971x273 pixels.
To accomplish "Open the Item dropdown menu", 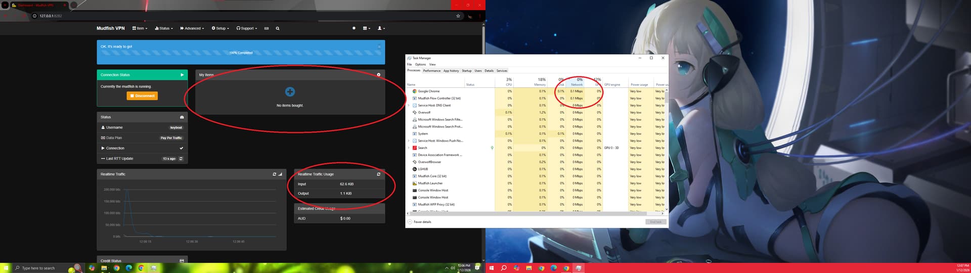I will click(140, 28).
